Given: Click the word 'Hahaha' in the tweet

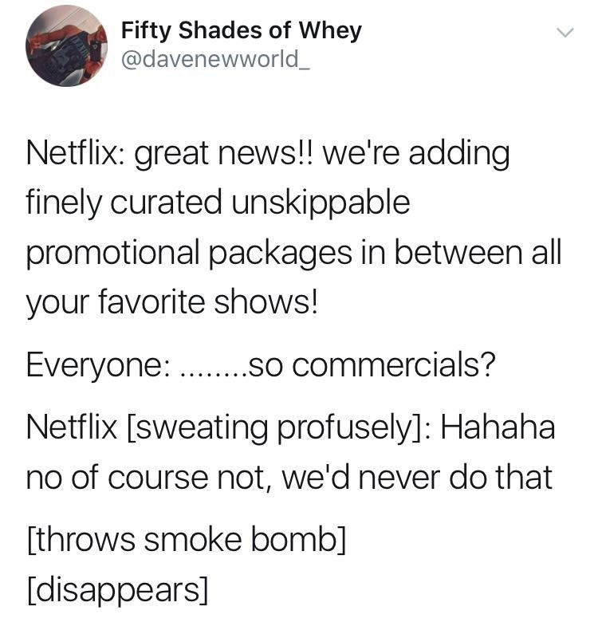Looking at the screenshot, I should click(x=498, y=427).
